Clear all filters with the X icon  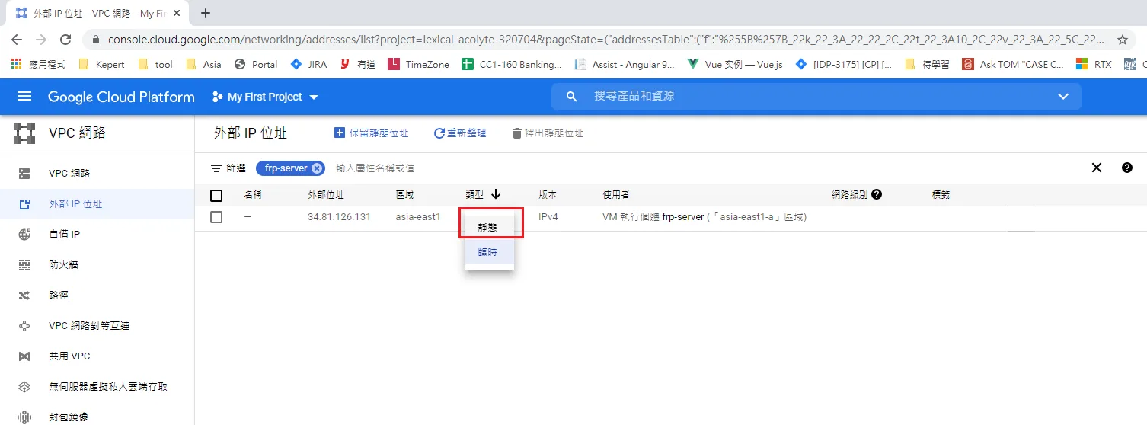(1097, 168)
